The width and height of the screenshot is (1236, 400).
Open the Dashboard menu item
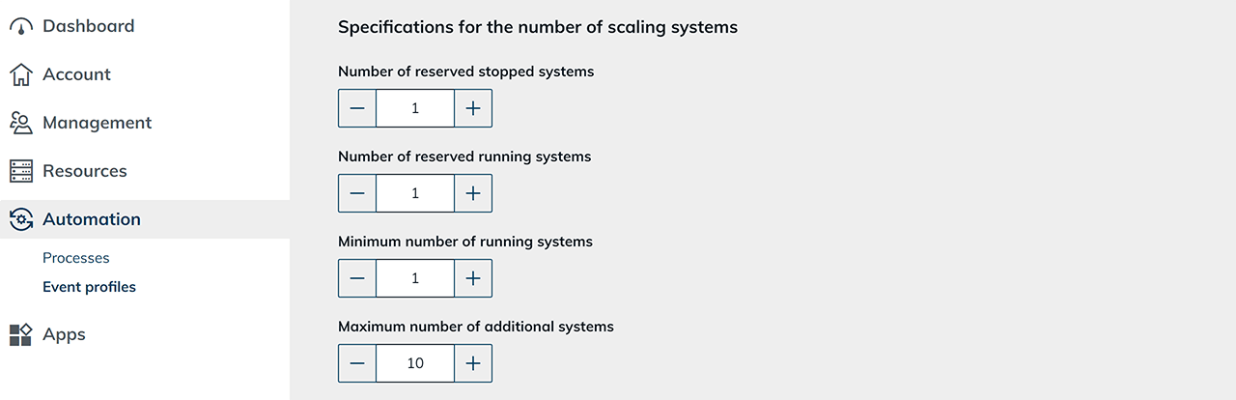pos(88,26)
